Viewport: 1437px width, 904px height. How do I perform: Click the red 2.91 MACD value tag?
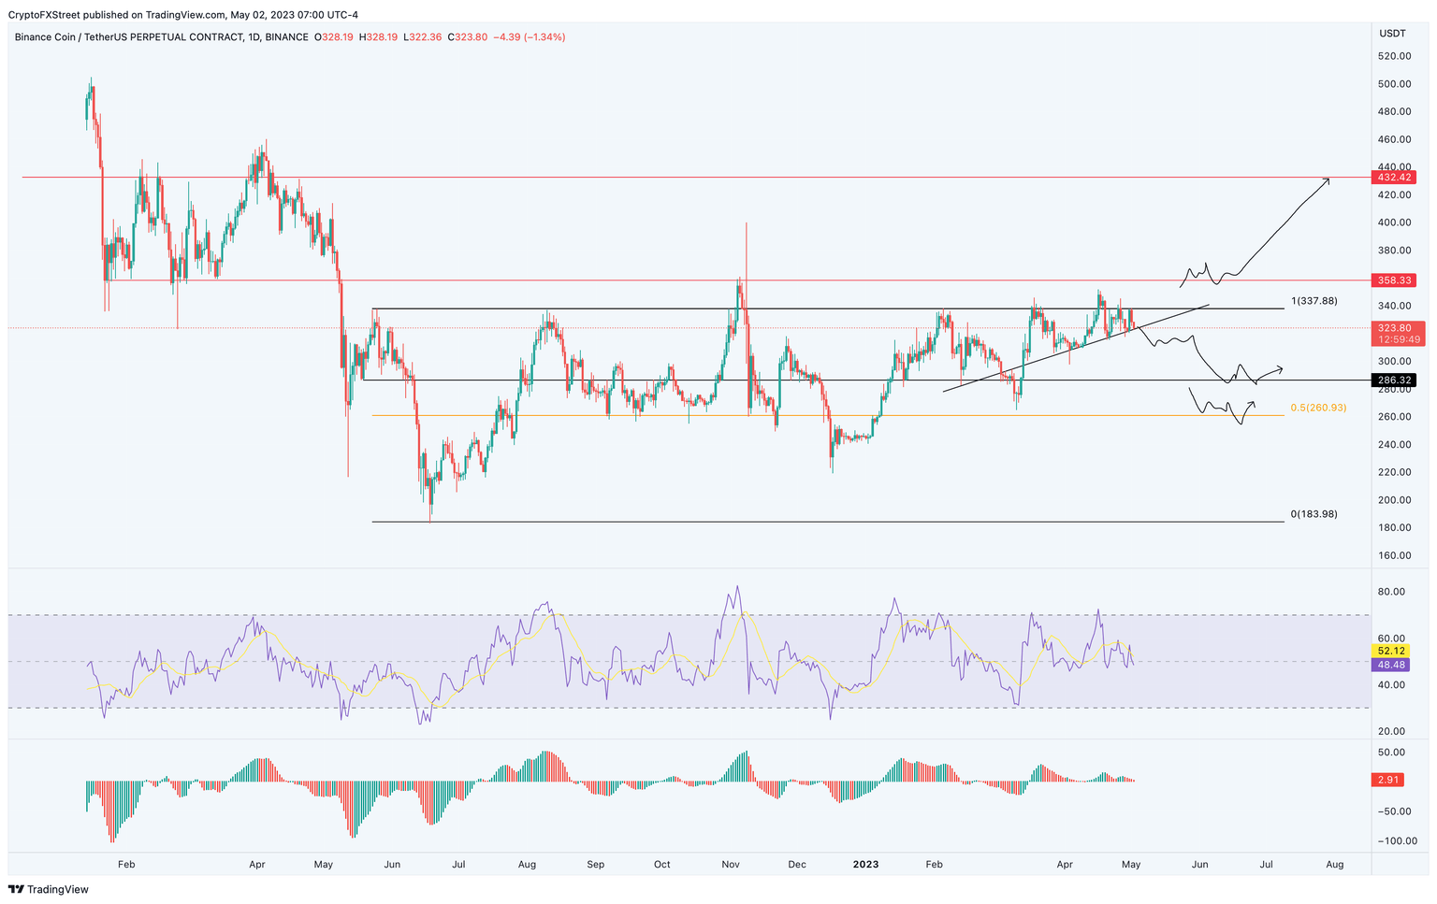[1387, 778]
